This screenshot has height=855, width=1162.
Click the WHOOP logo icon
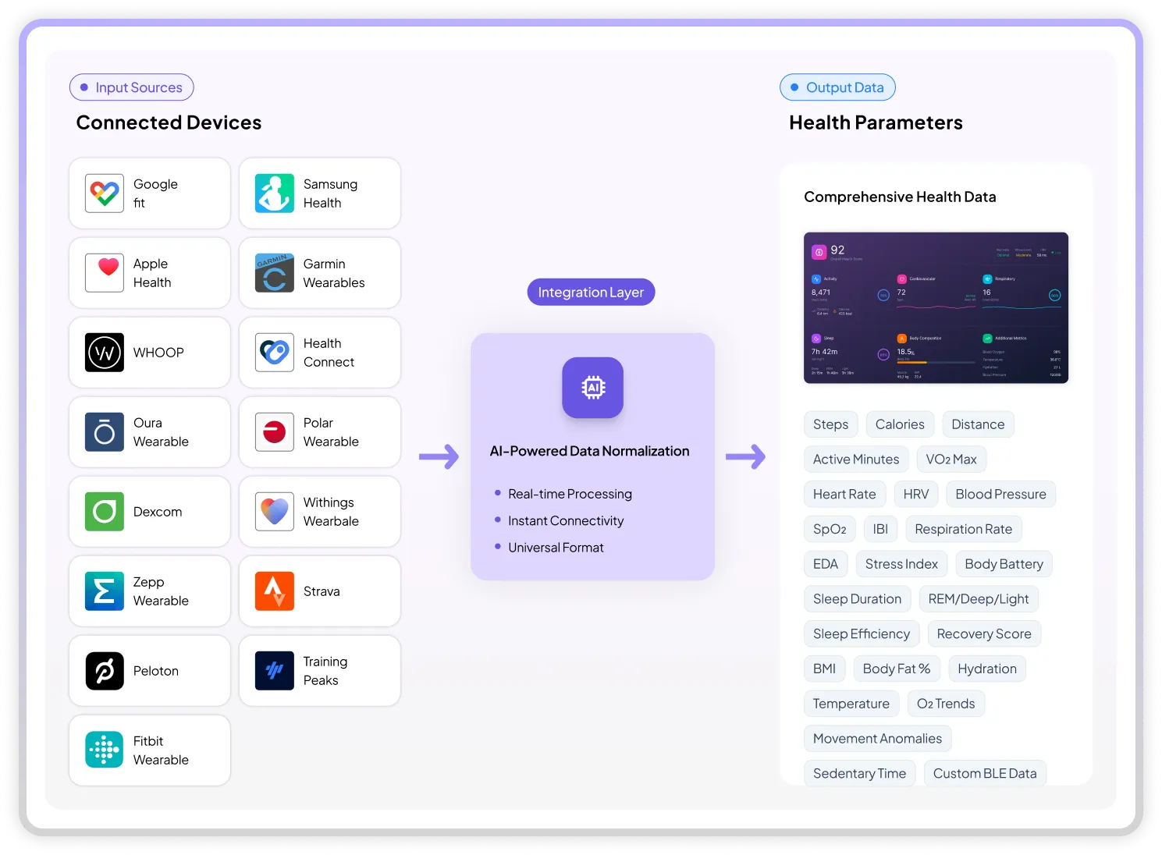pos(105,353)
